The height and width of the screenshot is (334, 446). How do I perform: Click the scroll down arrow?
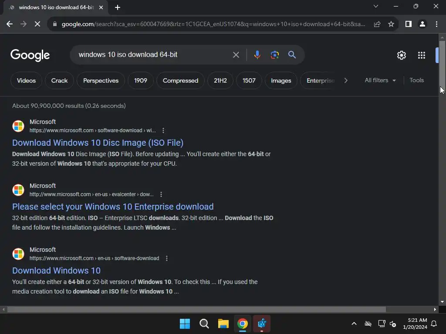pos(442,302)
